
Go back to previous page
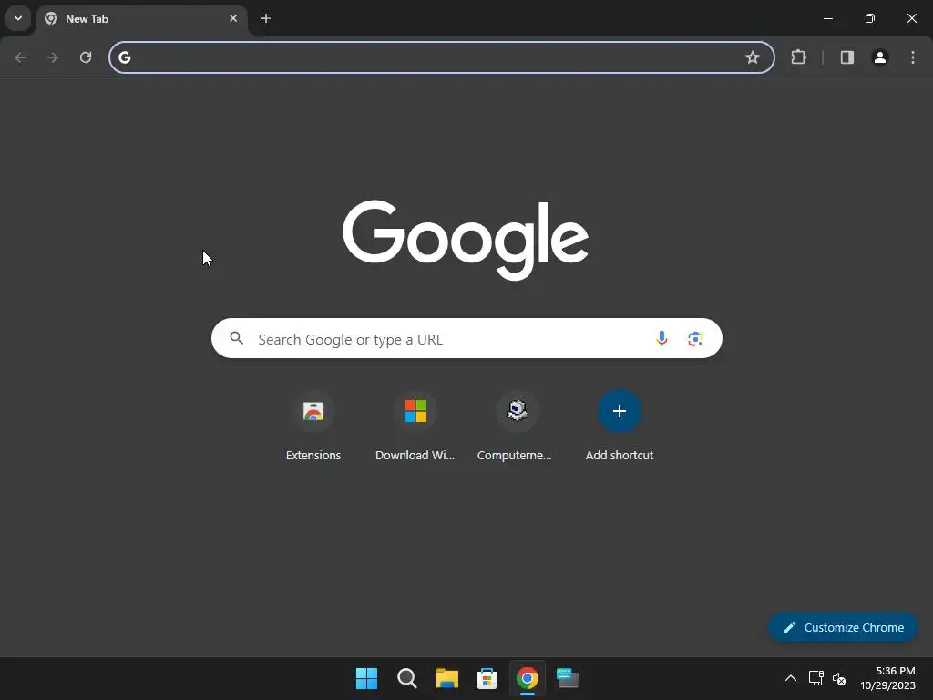[20, 57]
